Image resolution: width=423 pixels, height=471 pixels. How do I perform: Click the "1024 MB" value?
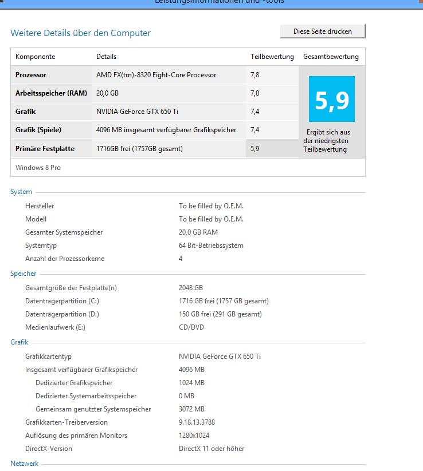[x=191, y=383]
